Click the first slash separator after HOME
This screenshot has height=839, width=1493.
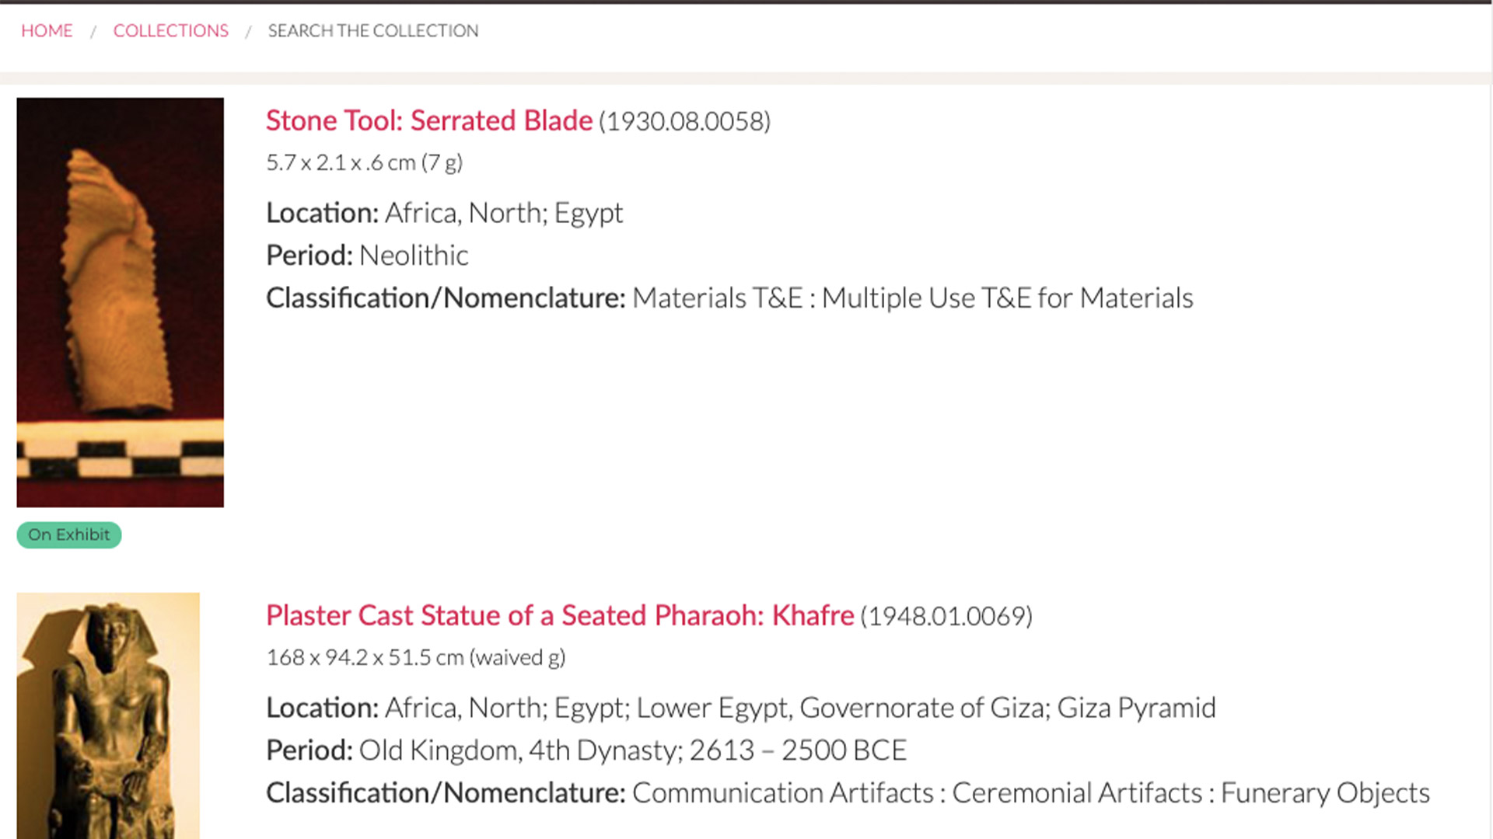93,31
